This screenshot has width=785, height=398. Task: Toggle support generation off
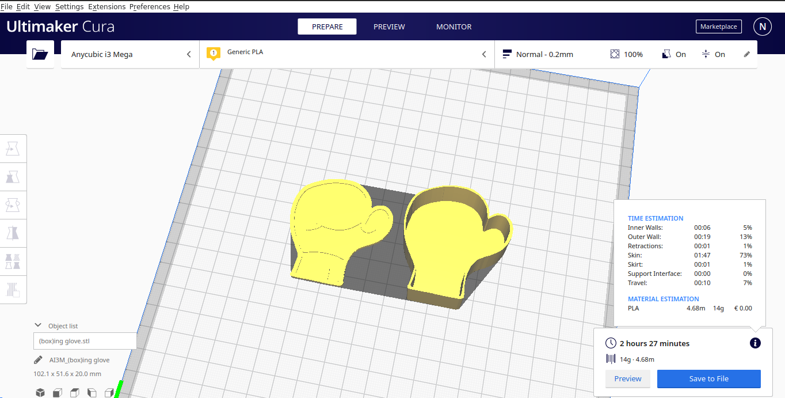(673, 54)
